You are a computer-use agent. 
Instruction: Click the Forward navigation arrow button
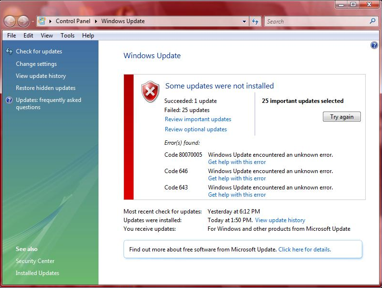click(x=24, y=21)
